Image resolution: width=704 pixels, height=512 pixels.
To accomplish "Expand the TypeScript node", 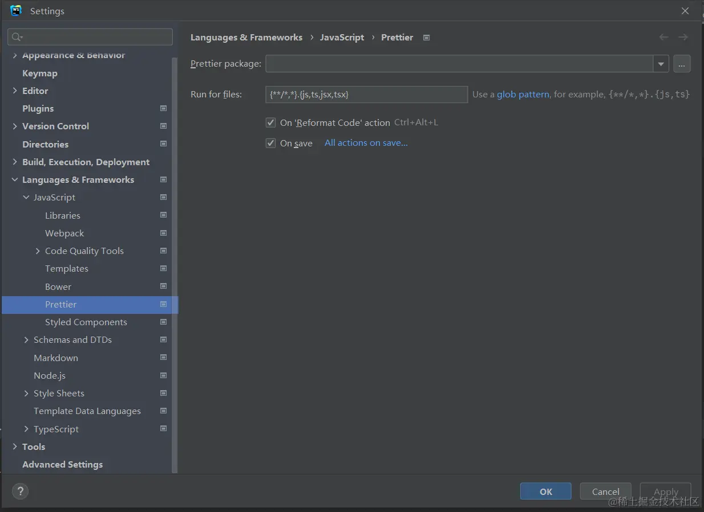I will pyautogui.click(x=26, y=429).
